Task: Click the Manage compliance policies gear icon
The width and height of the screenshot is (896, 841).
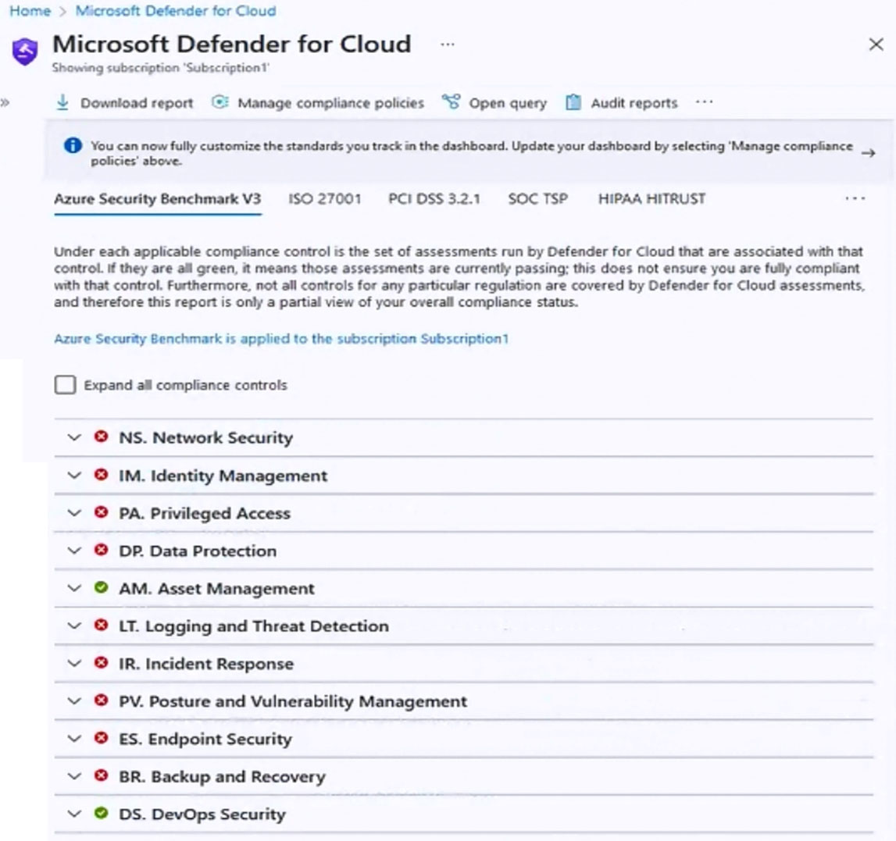Action: click(x=220, y=102)
